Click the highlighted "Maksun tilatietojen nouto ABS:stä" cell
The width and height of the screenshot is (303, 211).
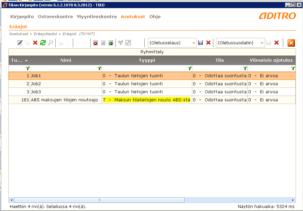point(147,100)
